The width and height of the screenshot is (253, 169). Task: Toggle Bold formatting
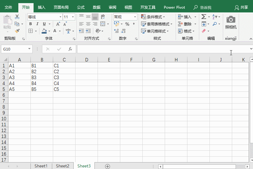(x=30, y=24)
